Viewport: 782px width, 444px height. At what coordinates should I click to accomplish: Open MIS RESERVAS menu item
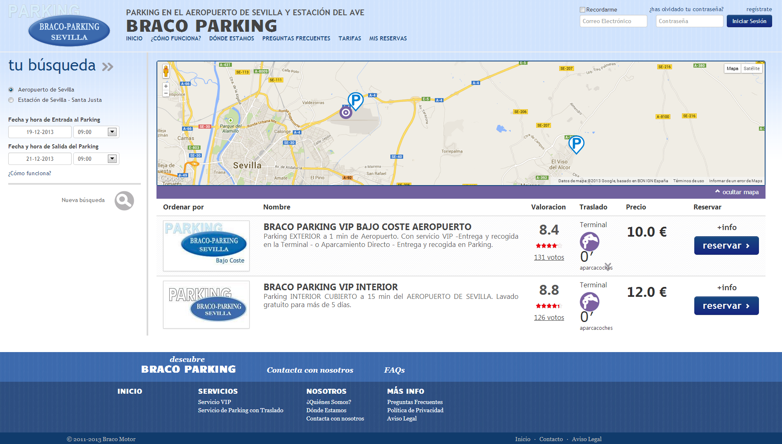point(388,38)
